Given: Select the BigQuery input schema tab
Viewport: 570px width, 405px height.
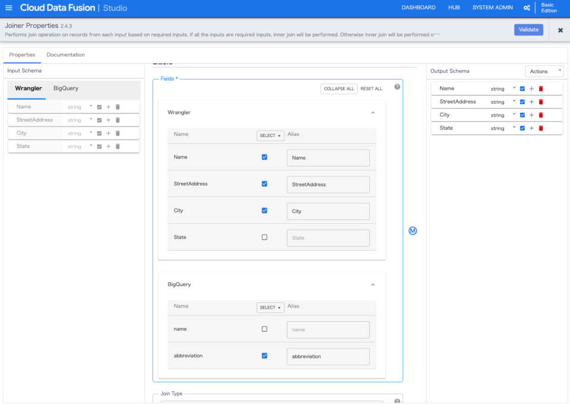Looking at the screenshot, I should coord(65,88).
